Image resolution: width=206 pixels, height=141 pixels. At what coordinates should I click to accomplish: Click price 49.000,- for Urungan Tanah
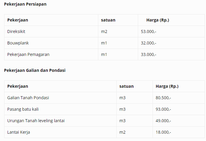163,121
